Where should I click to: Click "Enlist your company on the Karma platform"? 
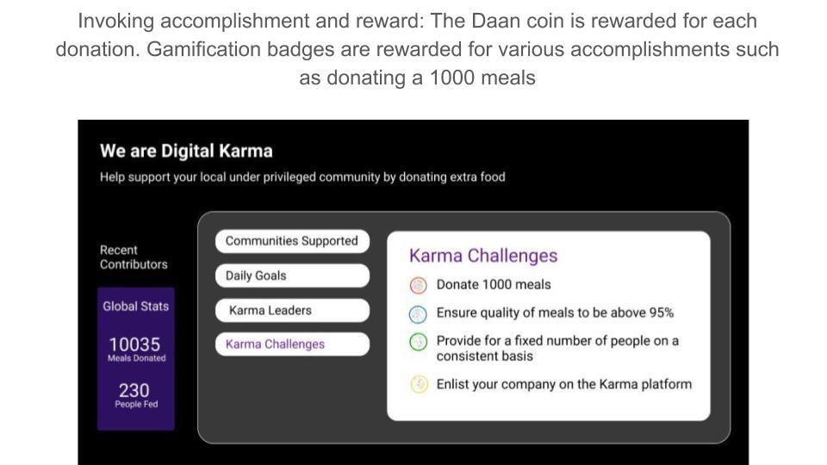(563, 384)
